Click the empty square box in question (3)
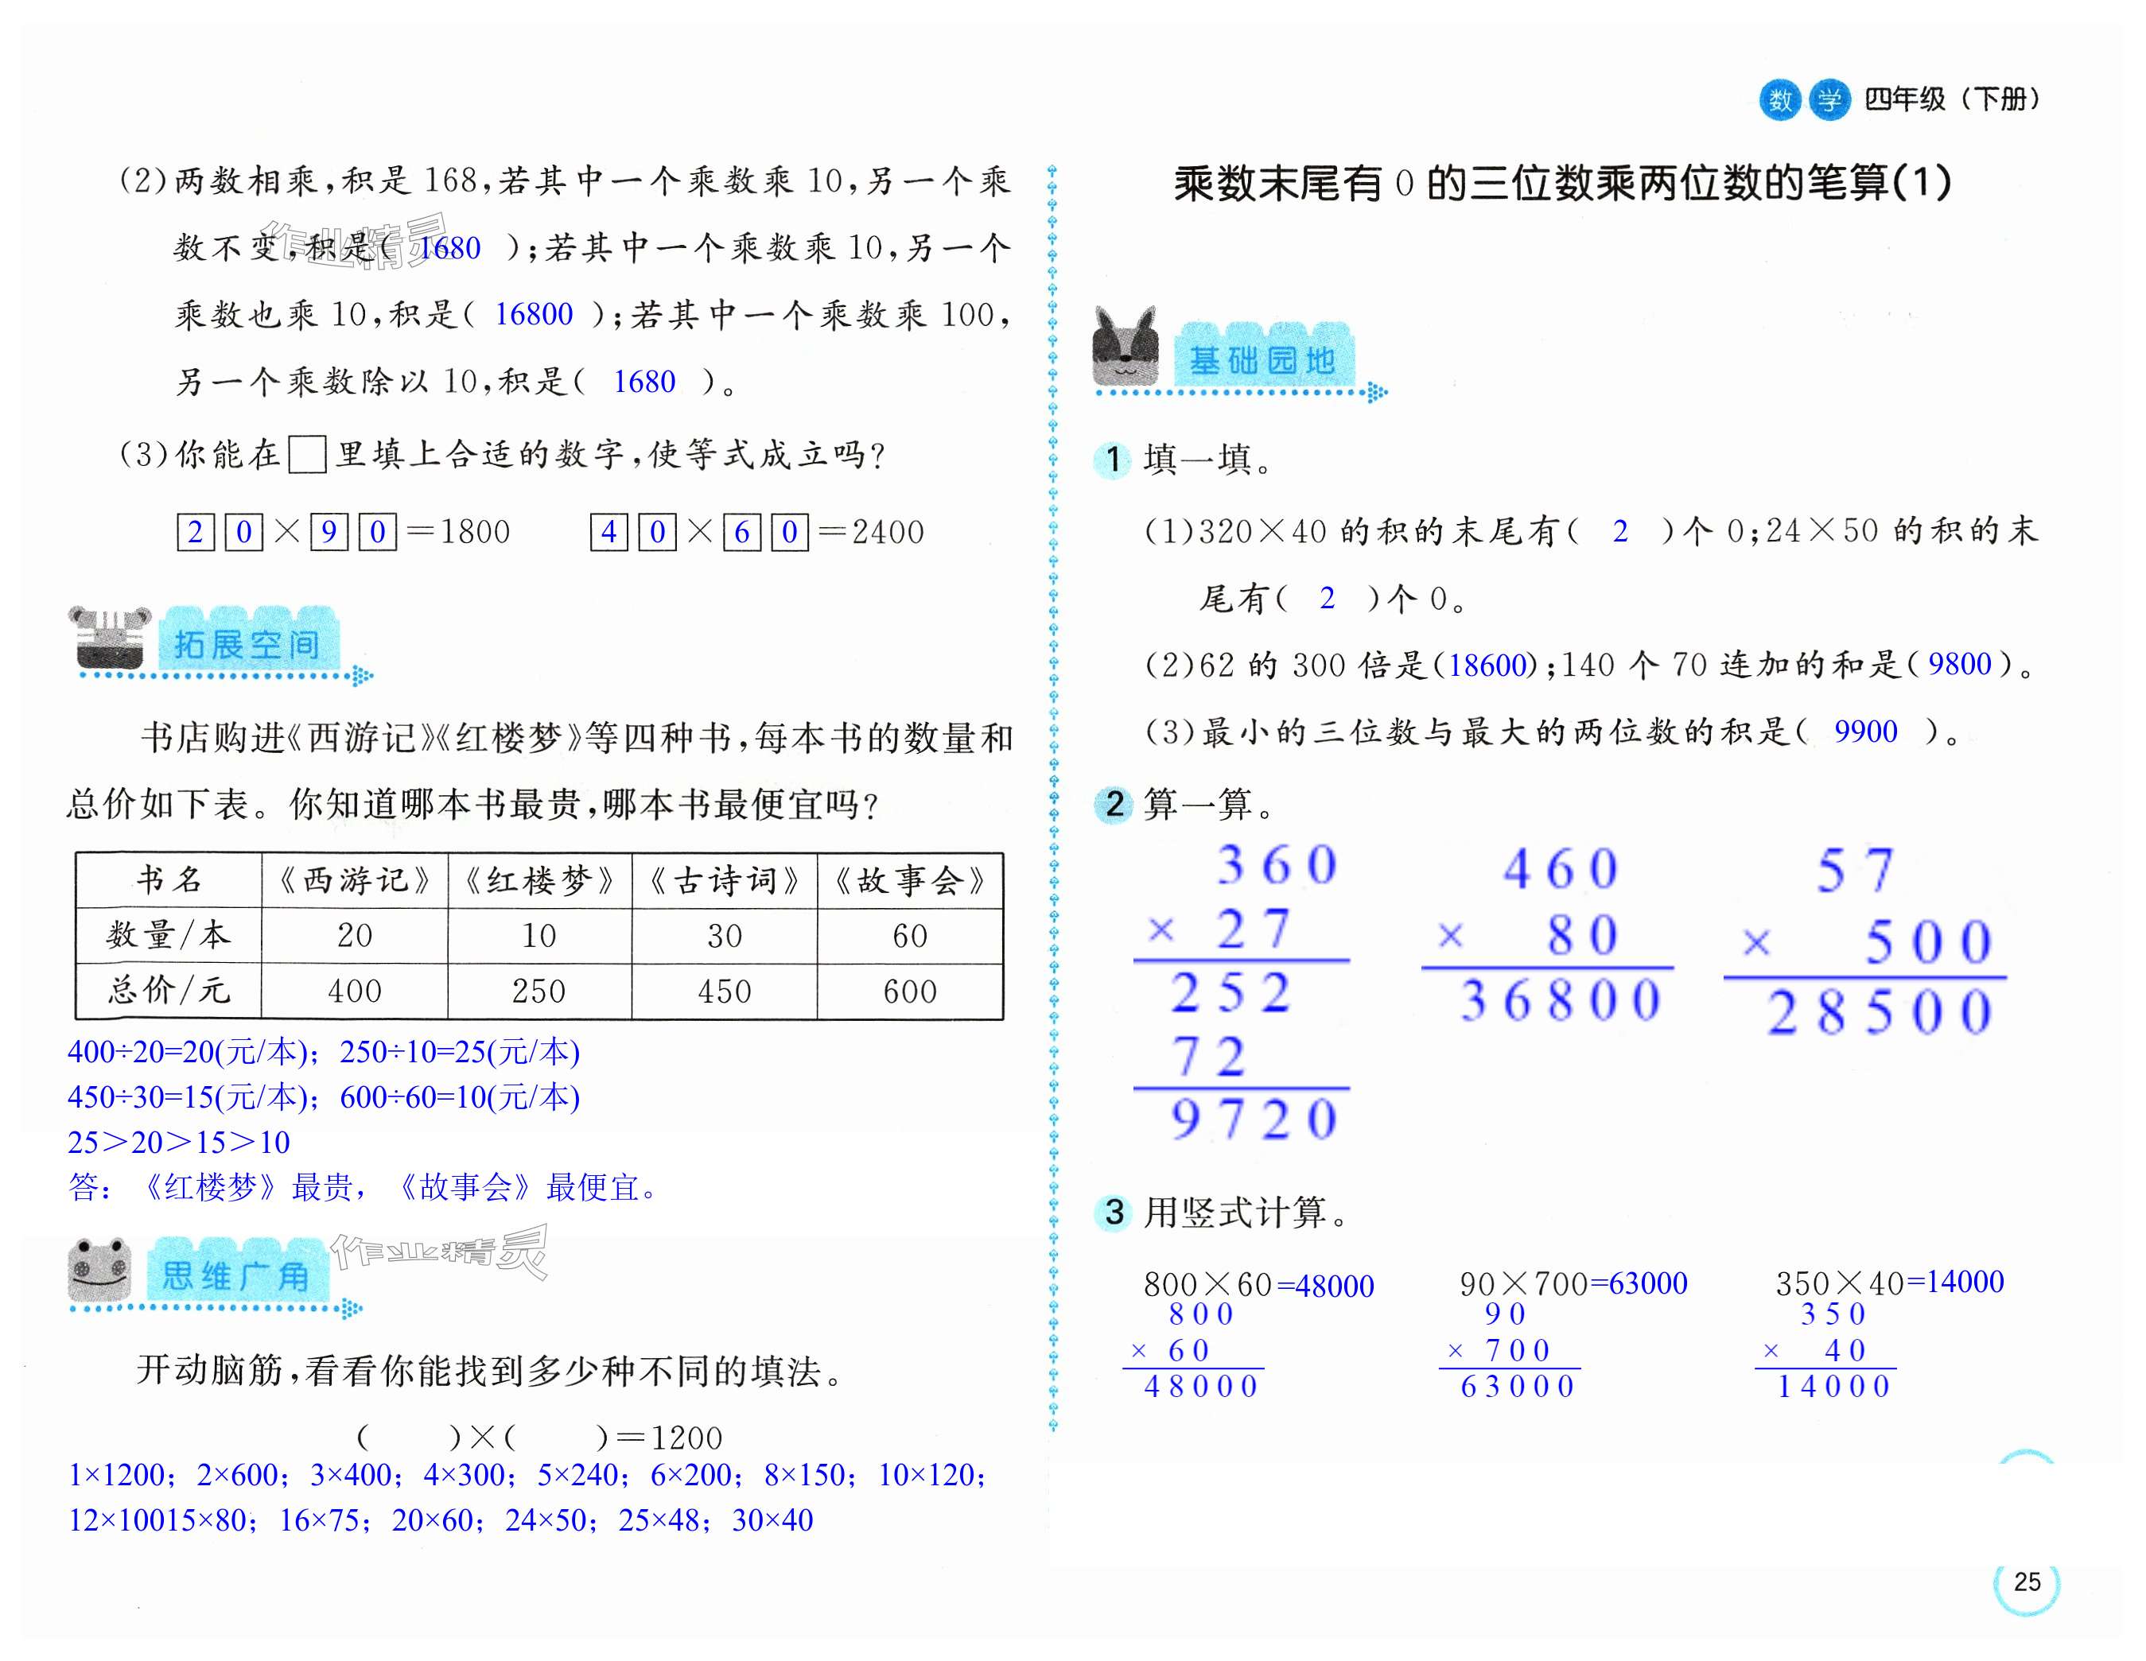This screenshot has height=1661, width=2146. [x=308, y=456]
